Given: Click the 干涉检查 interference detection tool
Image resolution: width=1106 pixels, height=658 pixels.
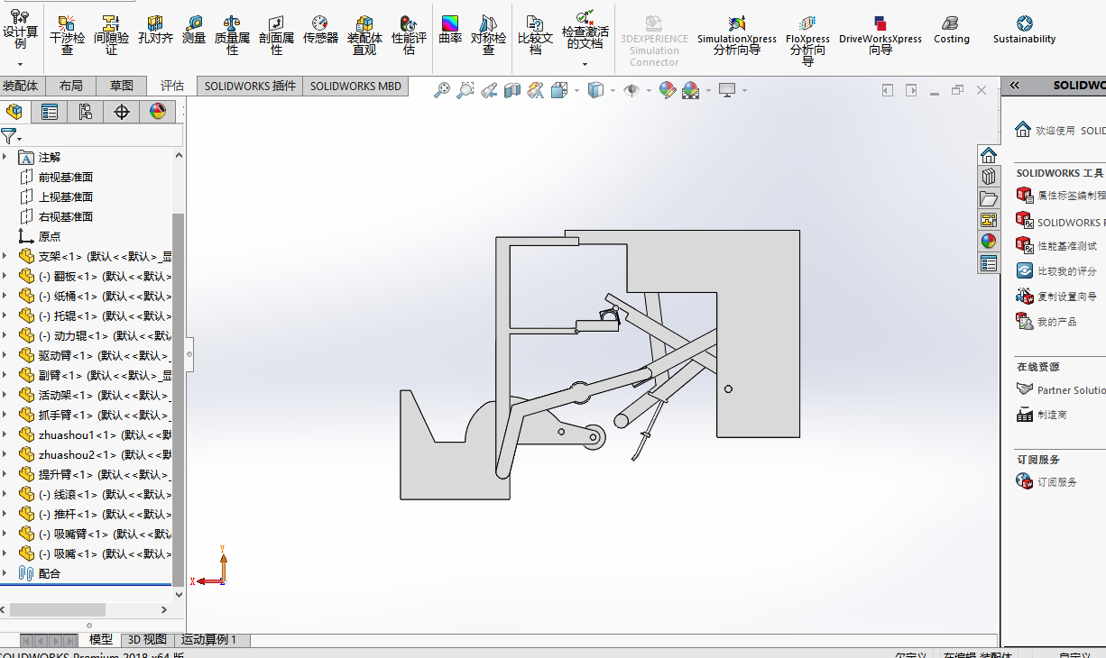Looking at the screenshot, I should (68, 34).
